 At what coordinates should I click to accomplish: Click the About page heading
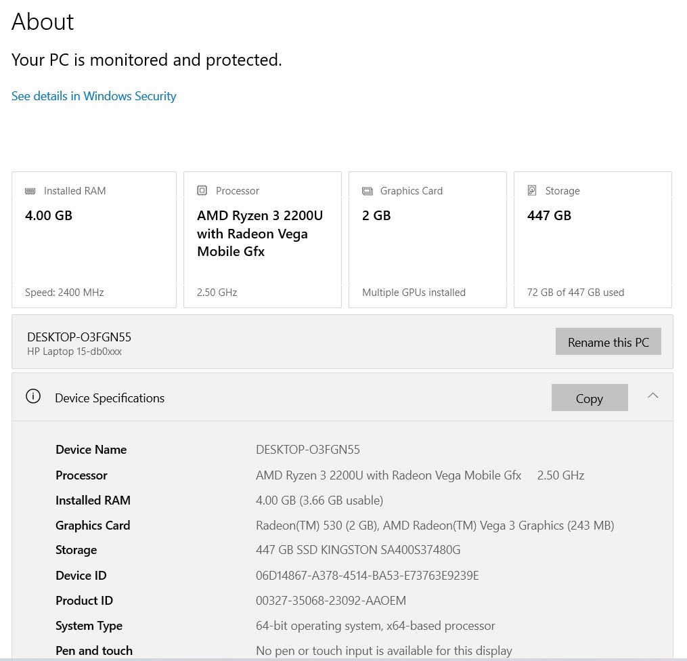(x=43, y=22)
